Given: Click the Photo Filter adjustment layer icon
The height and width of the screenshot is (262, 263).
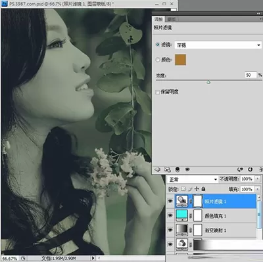Looking at the screenshot, I should (181, 201).
